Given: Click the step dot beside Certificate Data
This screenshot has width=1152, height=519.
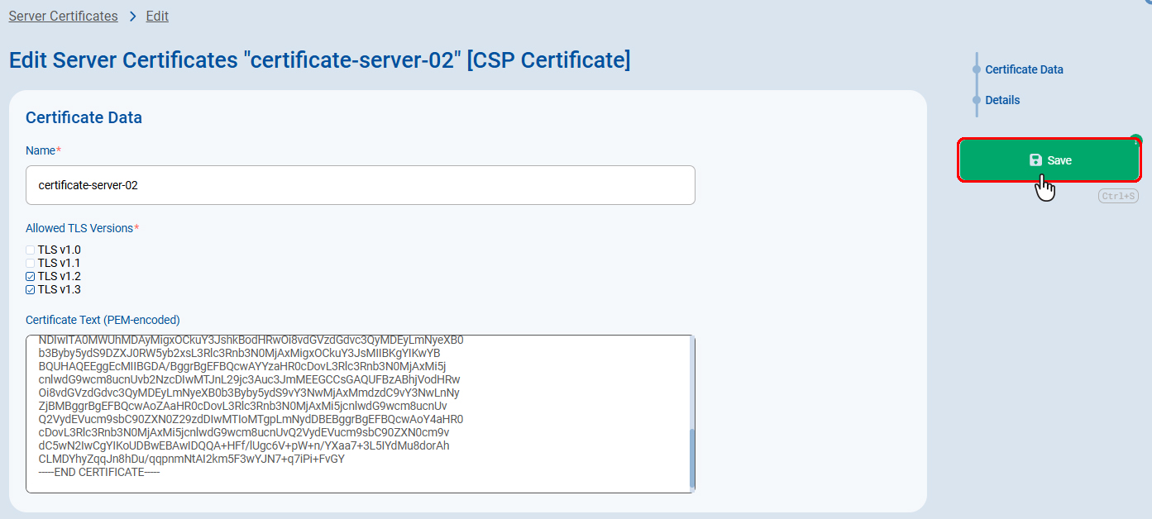Looking at the screenshot, I should (x=977, y=69).
